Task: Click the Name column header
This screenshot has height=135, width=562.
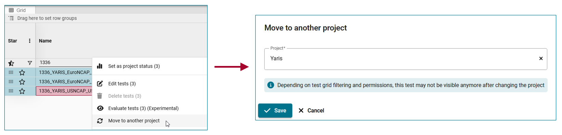Action: point(45,41)
